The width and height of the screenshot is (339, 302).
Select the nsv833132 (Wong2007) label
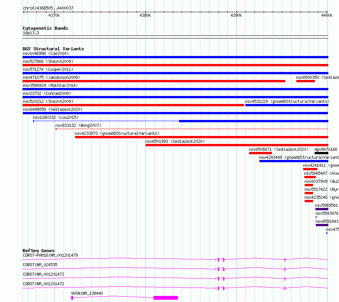tap(78, 125)
